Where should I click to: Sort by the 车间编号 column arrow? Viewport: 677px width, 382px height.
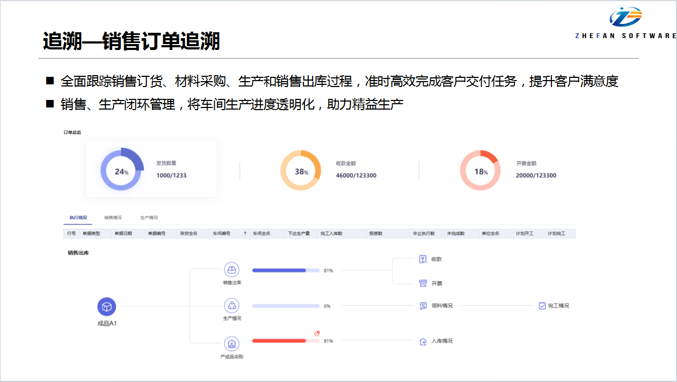(x=245, y=234)
